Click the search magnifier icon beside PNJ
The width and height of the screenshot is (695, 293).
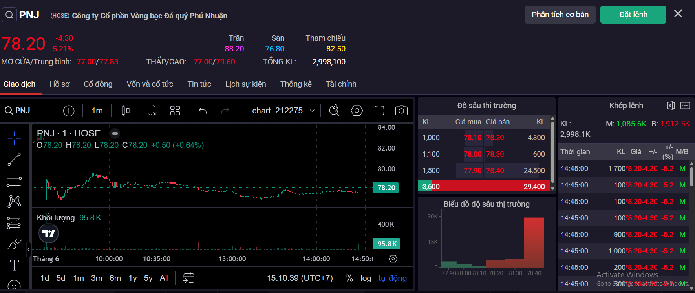(x=9, y=15)
